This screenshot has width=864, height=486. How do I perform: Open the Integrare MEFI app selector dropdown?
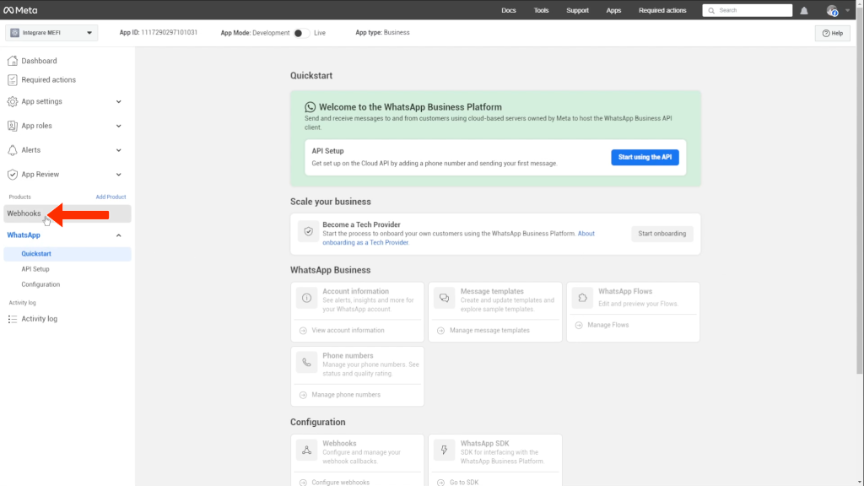click(51, 33)
